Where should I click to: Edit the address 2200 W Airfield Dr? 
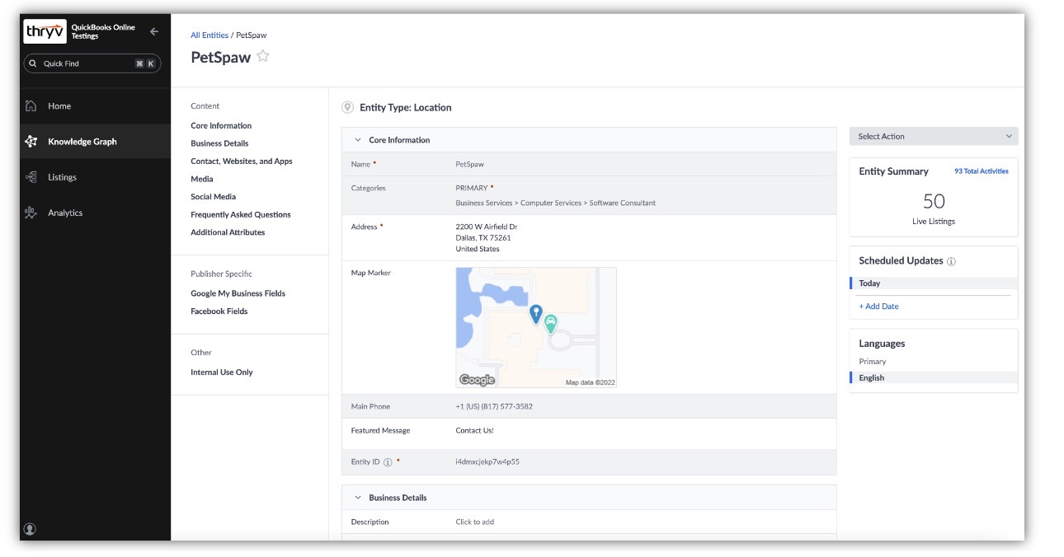pyautogui.click(x=487, y=227)
